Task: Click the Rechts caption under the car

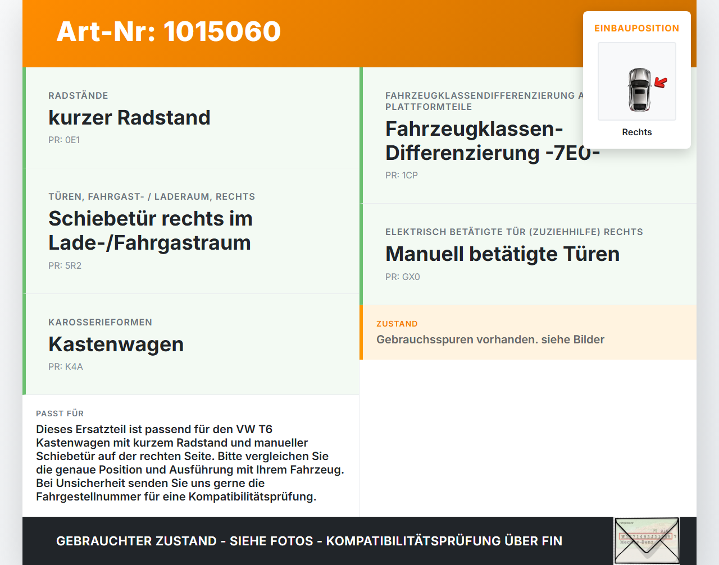Action: [x=637, y=132]
